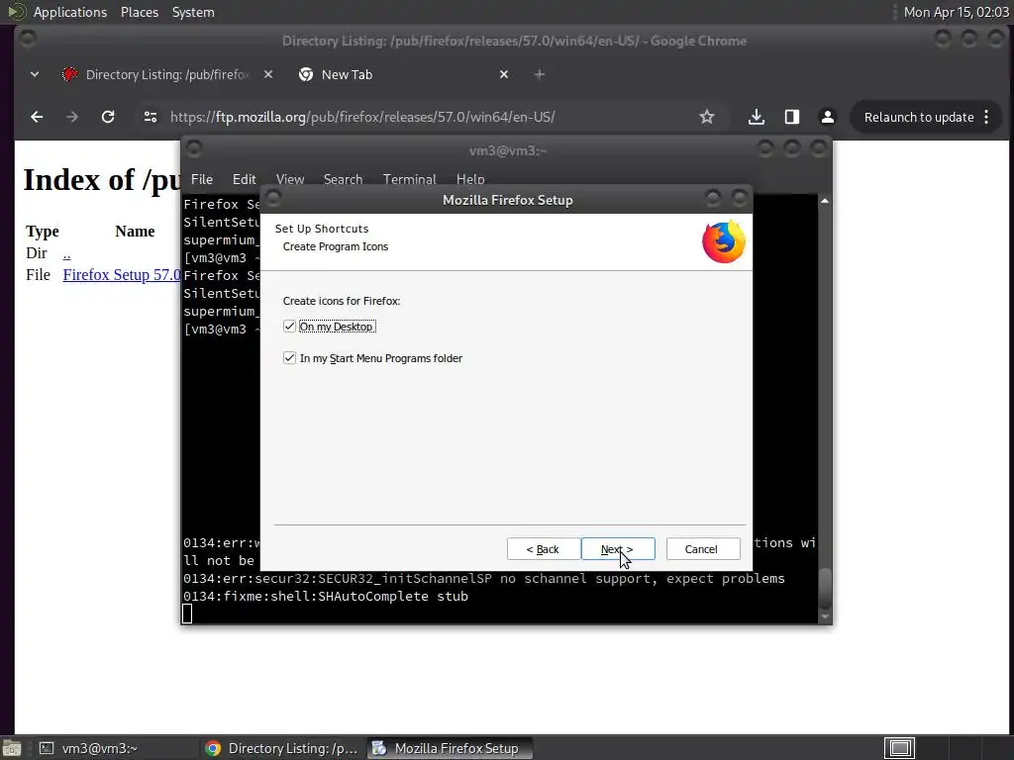Go back in Chrome
Image resolution: width=1014 pixels, height=760 pixels.
pos(37,117)
